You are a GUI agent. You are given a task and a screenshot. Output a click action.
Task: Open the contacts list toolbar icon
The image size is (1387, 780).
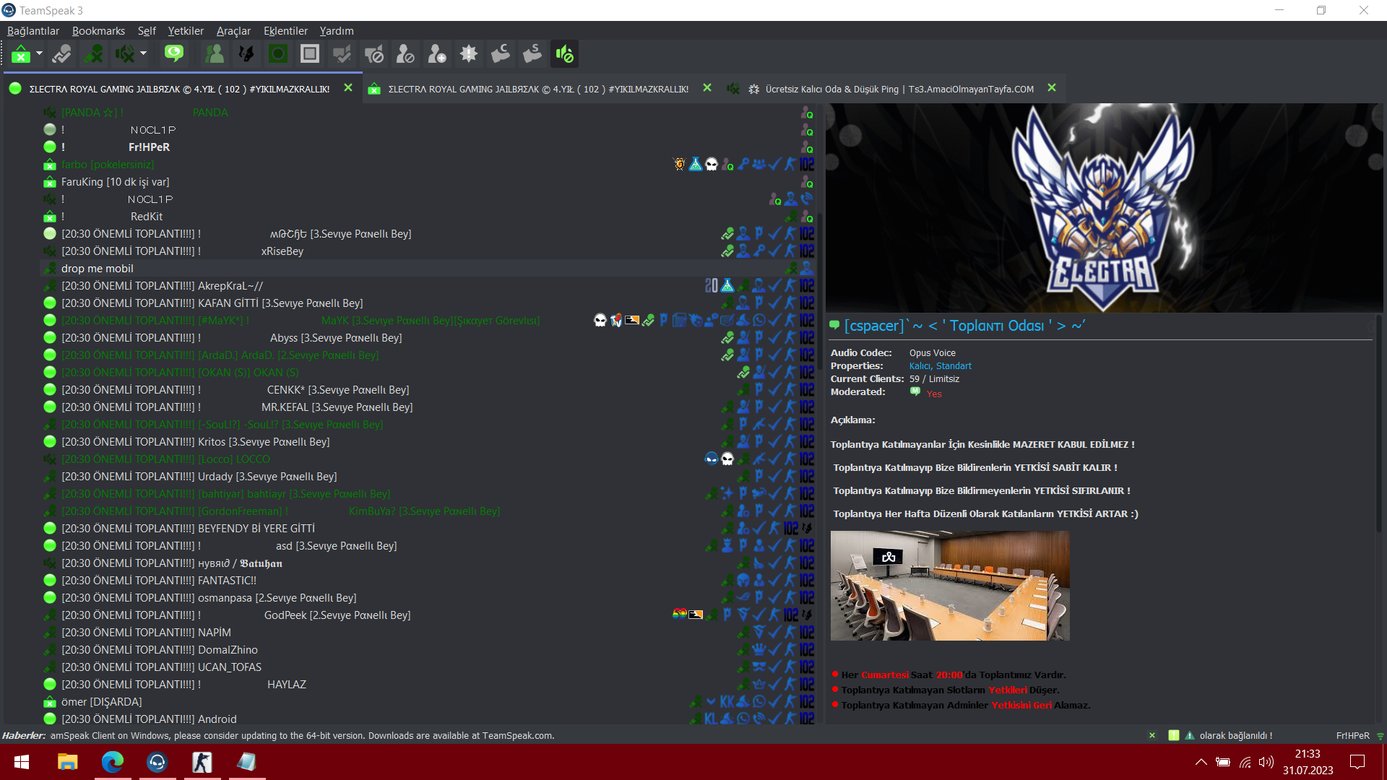(215, 54)
